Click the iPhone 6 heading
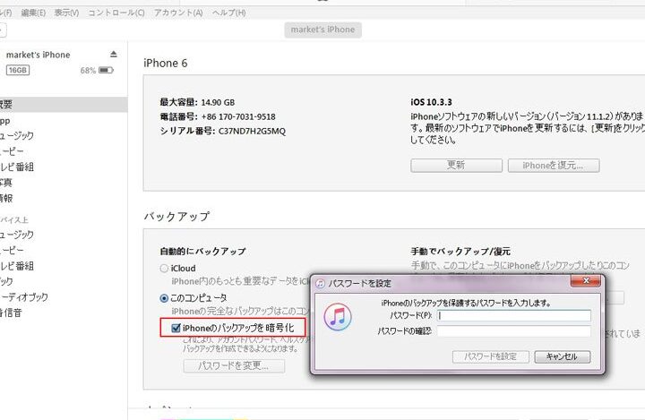This screenshot has height=420, width=645. click(x=166, y=64)
